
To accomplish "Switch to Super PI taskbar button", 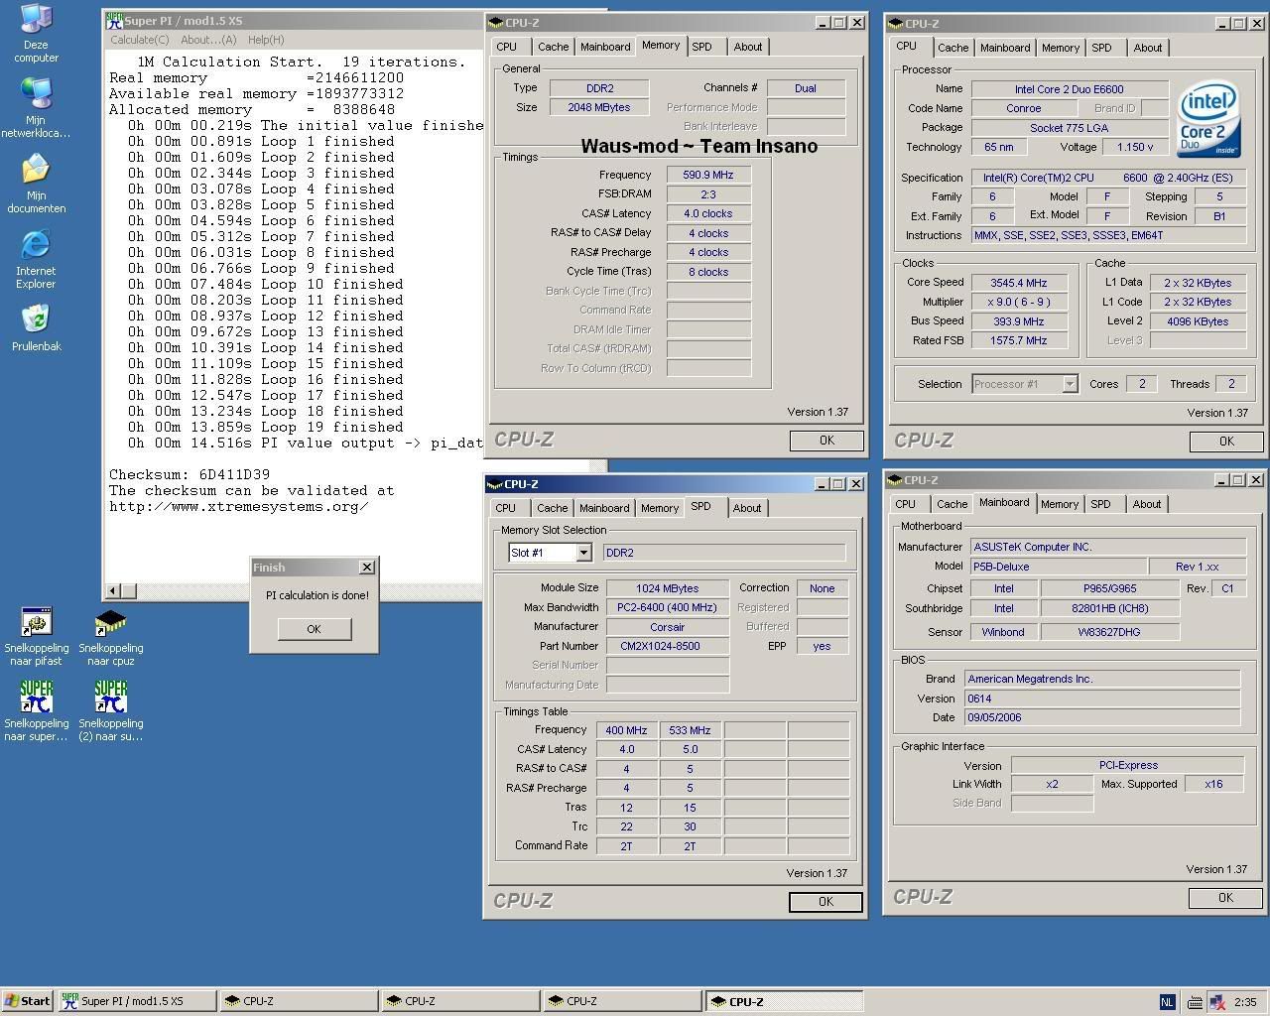I will coord(135,1001).
